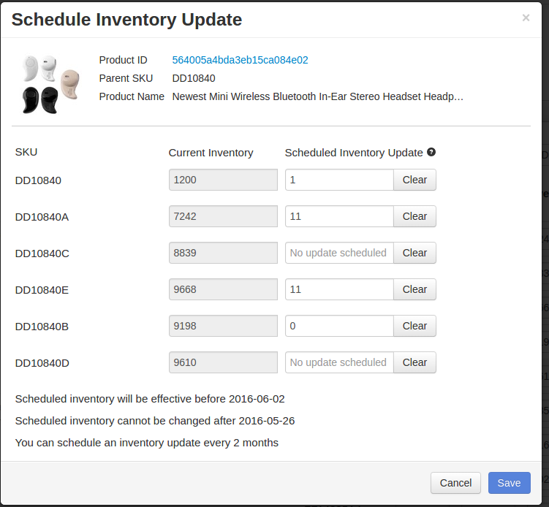
Task: Focus scheduled update field for DD10840A
Action: [x=339, y=216]
